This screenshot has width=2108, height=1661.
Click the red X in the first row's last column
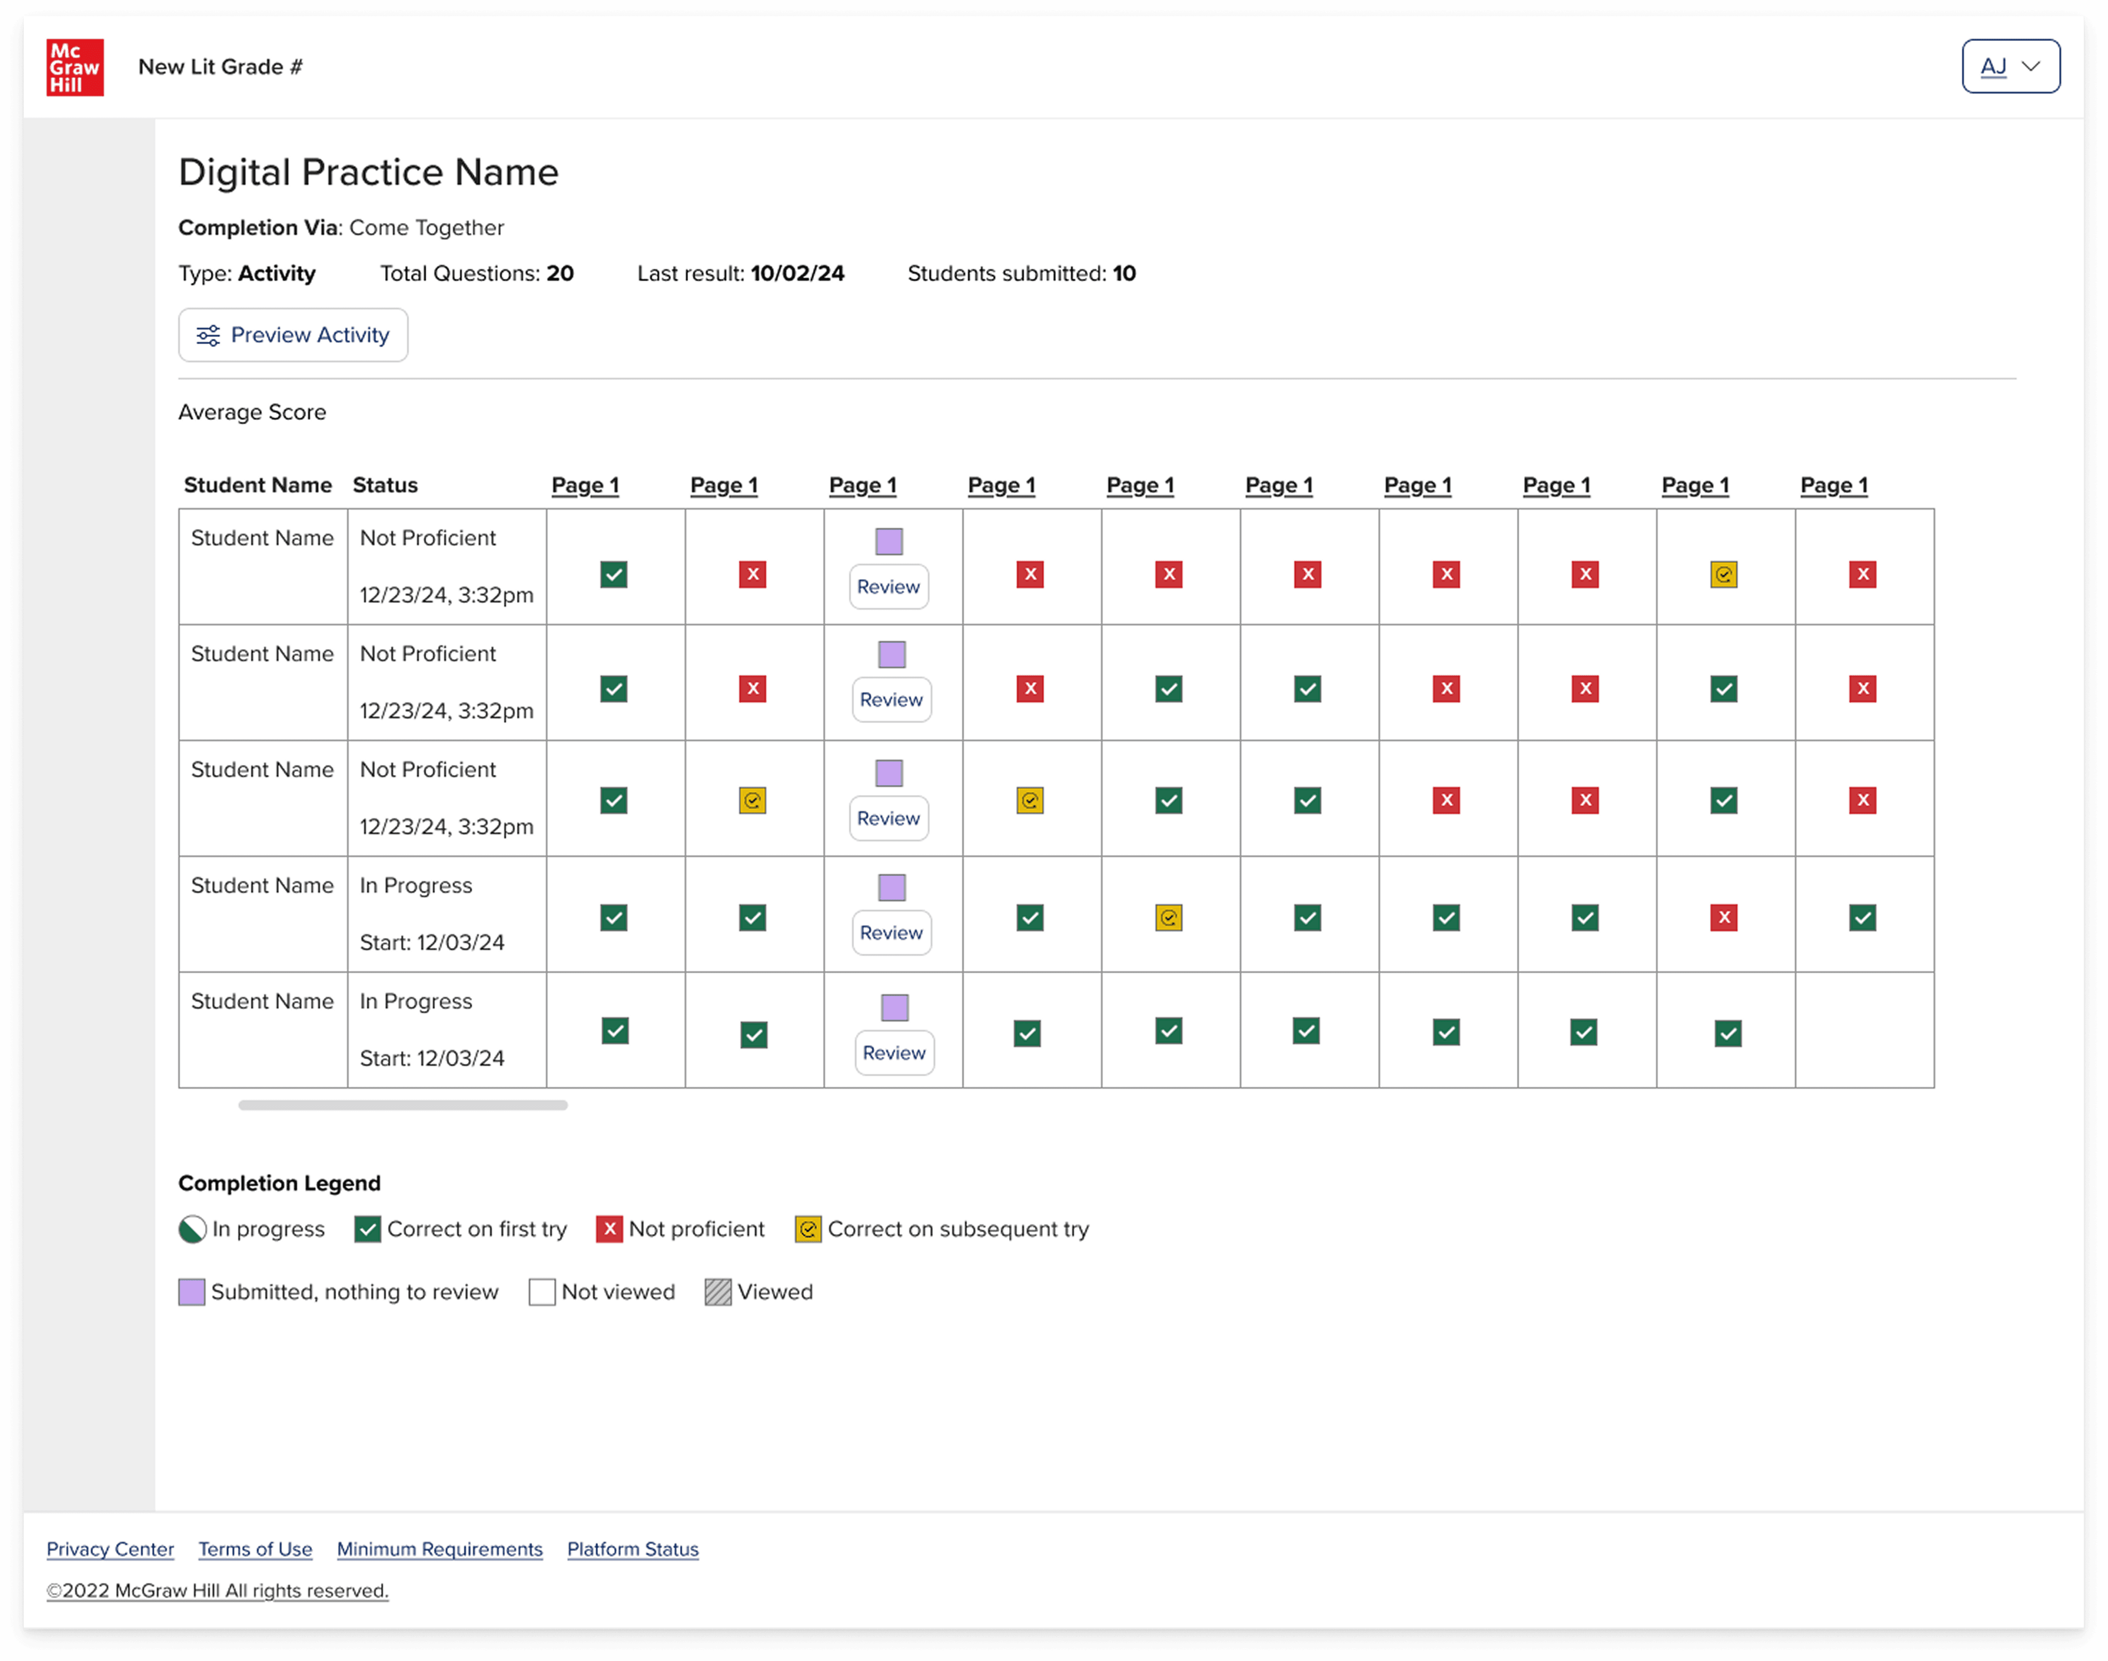pyautogui.click(x=1862, y=575)
